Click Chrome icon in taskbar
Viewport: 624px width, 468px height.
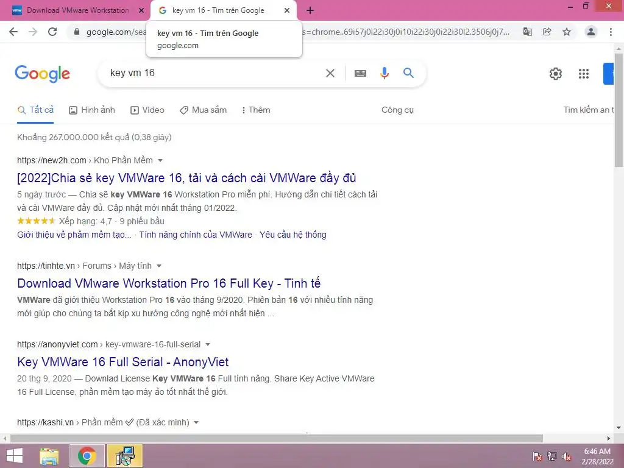pyautogui.click(x=87, y=456)
